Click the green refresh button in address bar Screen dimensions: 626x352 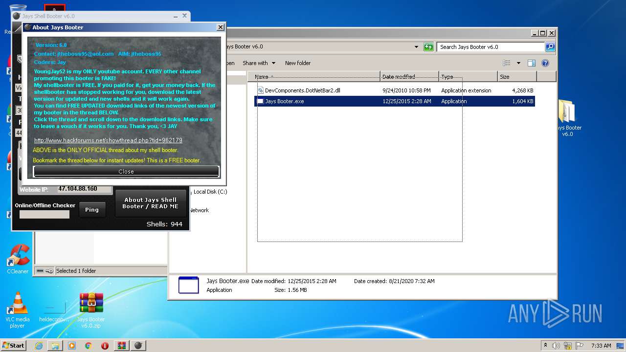pos(428,47)
